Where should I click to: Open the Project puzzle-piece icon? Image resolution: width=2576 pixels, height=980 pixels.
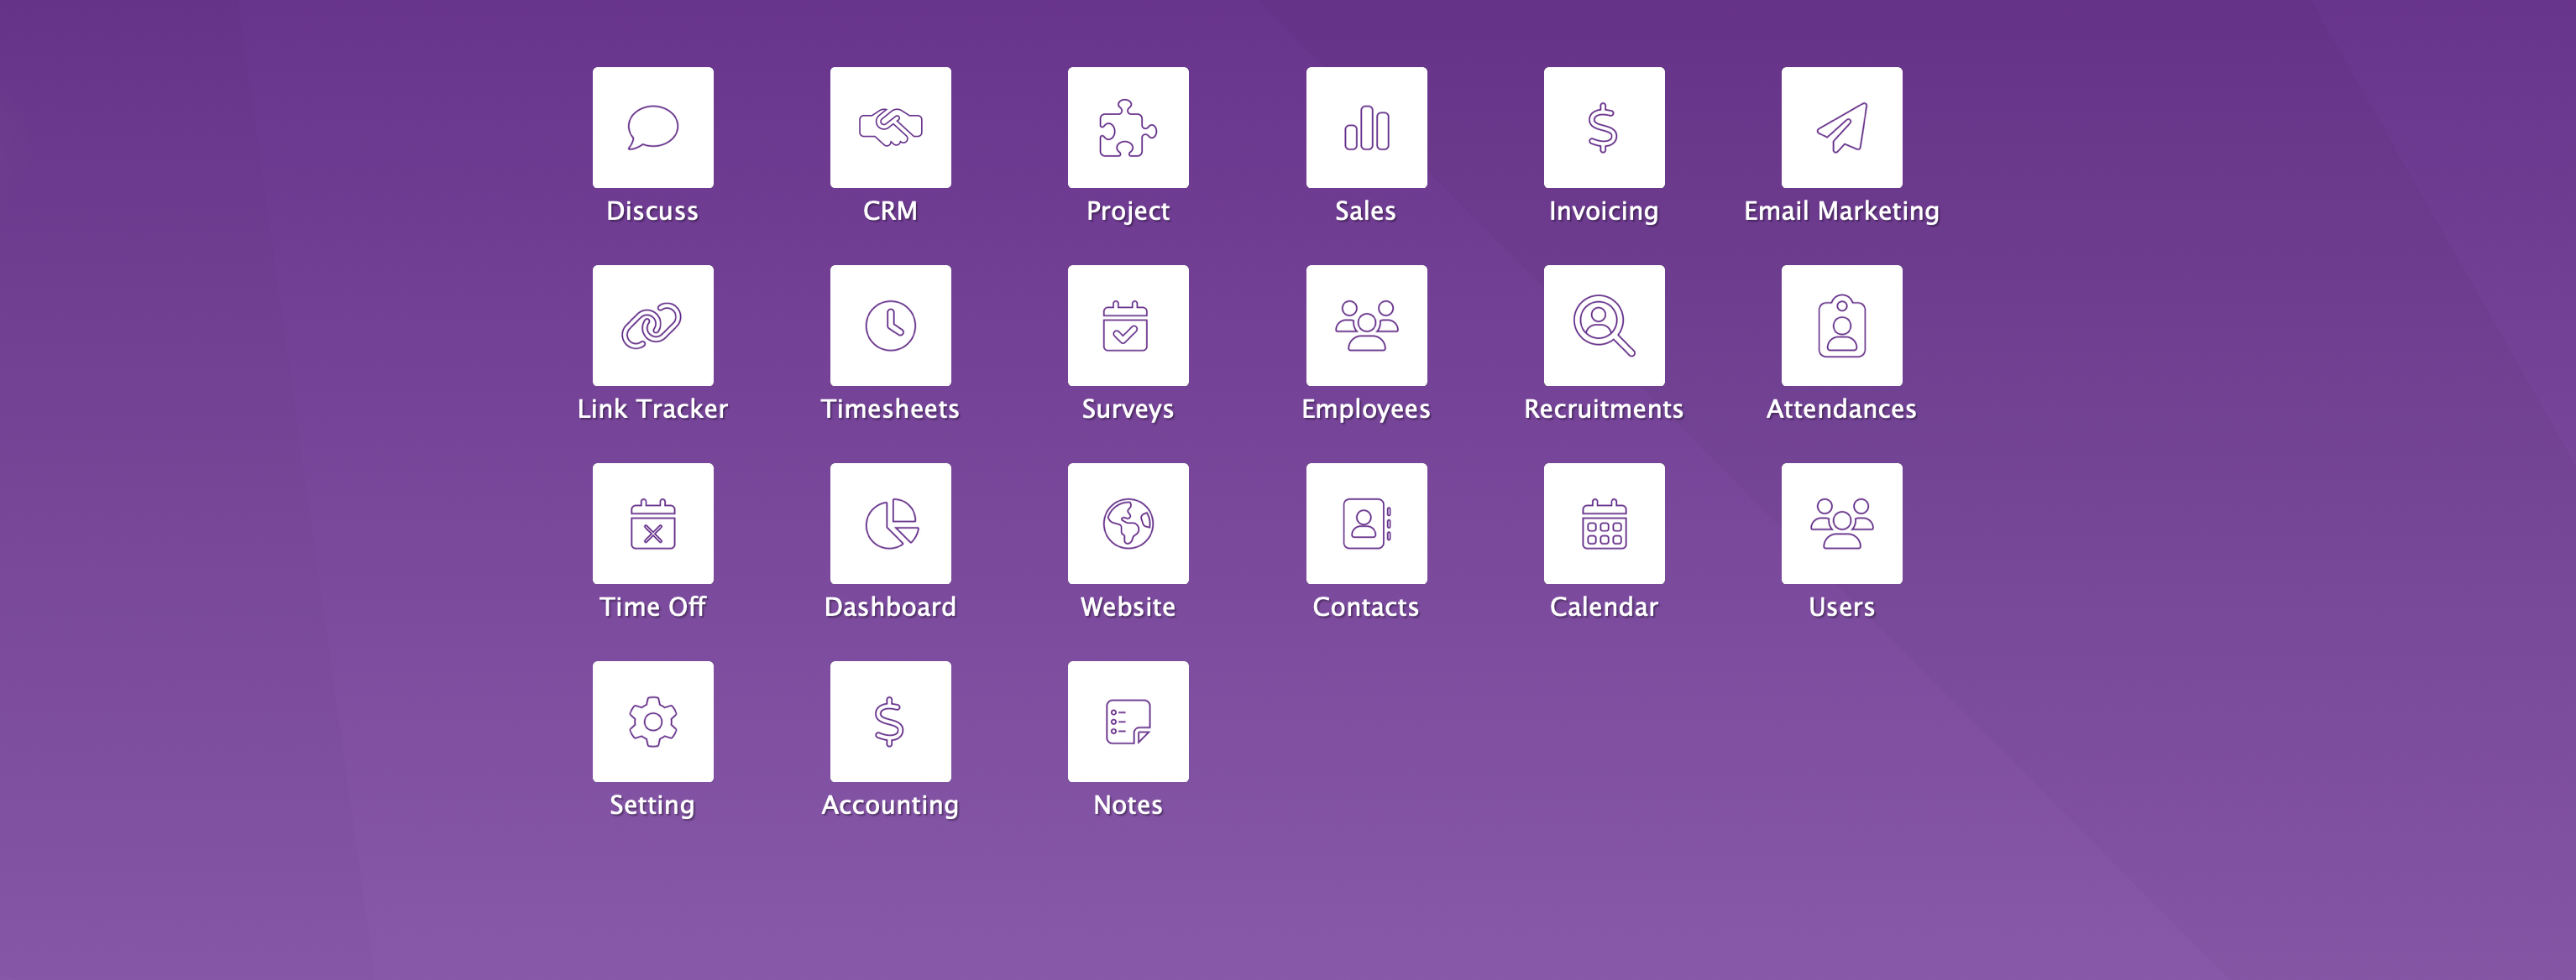coord(1128,127)
